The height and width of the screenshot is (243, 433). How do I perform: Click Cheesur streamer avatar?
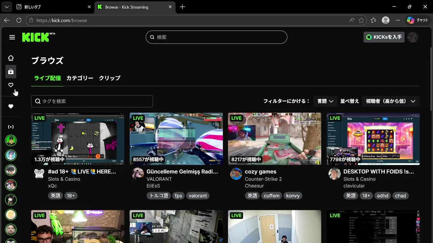tap(236, 174)
